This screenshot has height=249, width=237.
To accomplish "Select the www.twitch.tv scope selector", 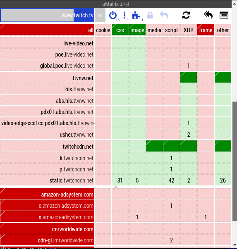I will coord(48,15).
